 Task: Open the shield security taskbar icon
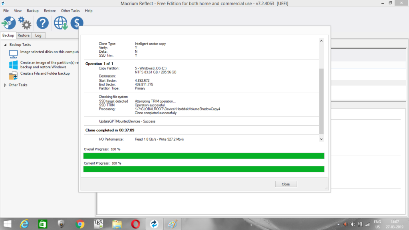click(x=61, y=224)
